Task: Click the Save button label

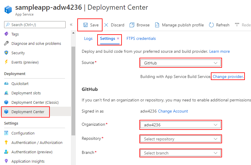Action: pyautogui.click(x=94, y=25)
